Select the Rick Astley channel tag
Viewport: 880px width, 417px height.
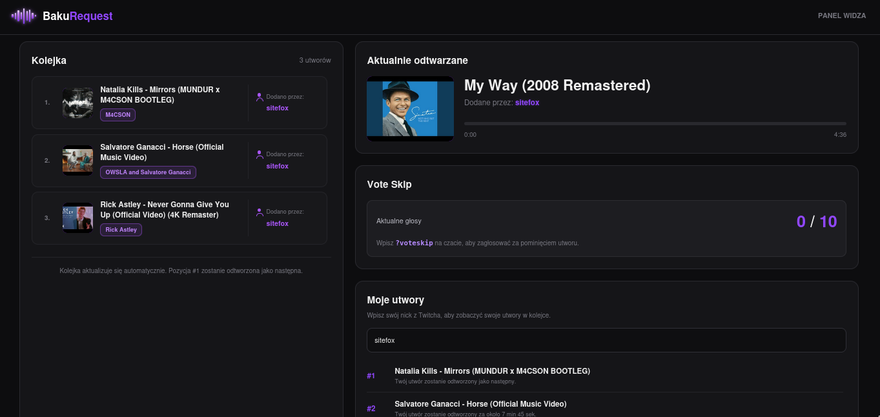click(x=121, y=230)
